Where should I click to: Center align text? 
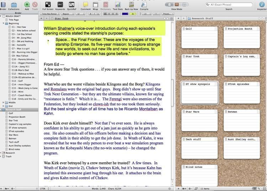click(x=109, y=14)
